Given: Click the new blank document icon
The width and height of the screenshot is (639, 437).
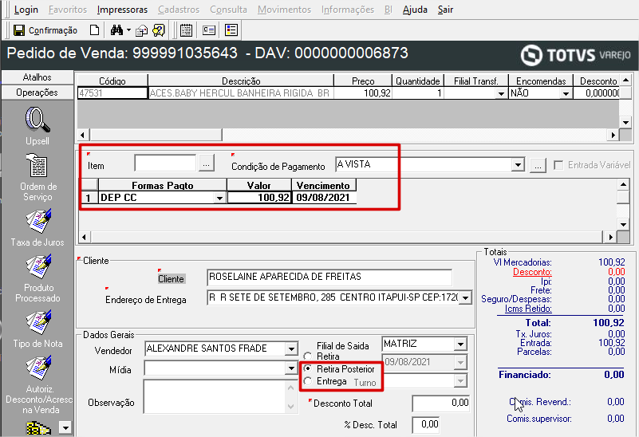Looking at the screenshot, I should pyautogui.click(x=95, y=30).
